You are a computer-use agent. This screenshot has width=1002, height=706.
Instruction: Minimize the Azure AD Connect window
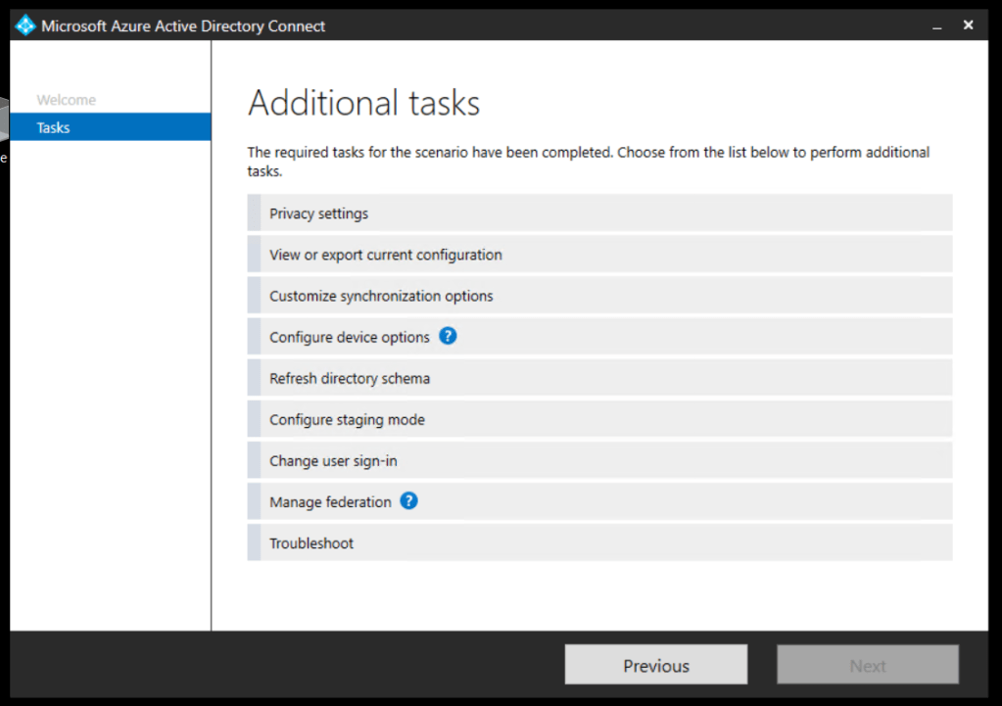coord(937,25)
